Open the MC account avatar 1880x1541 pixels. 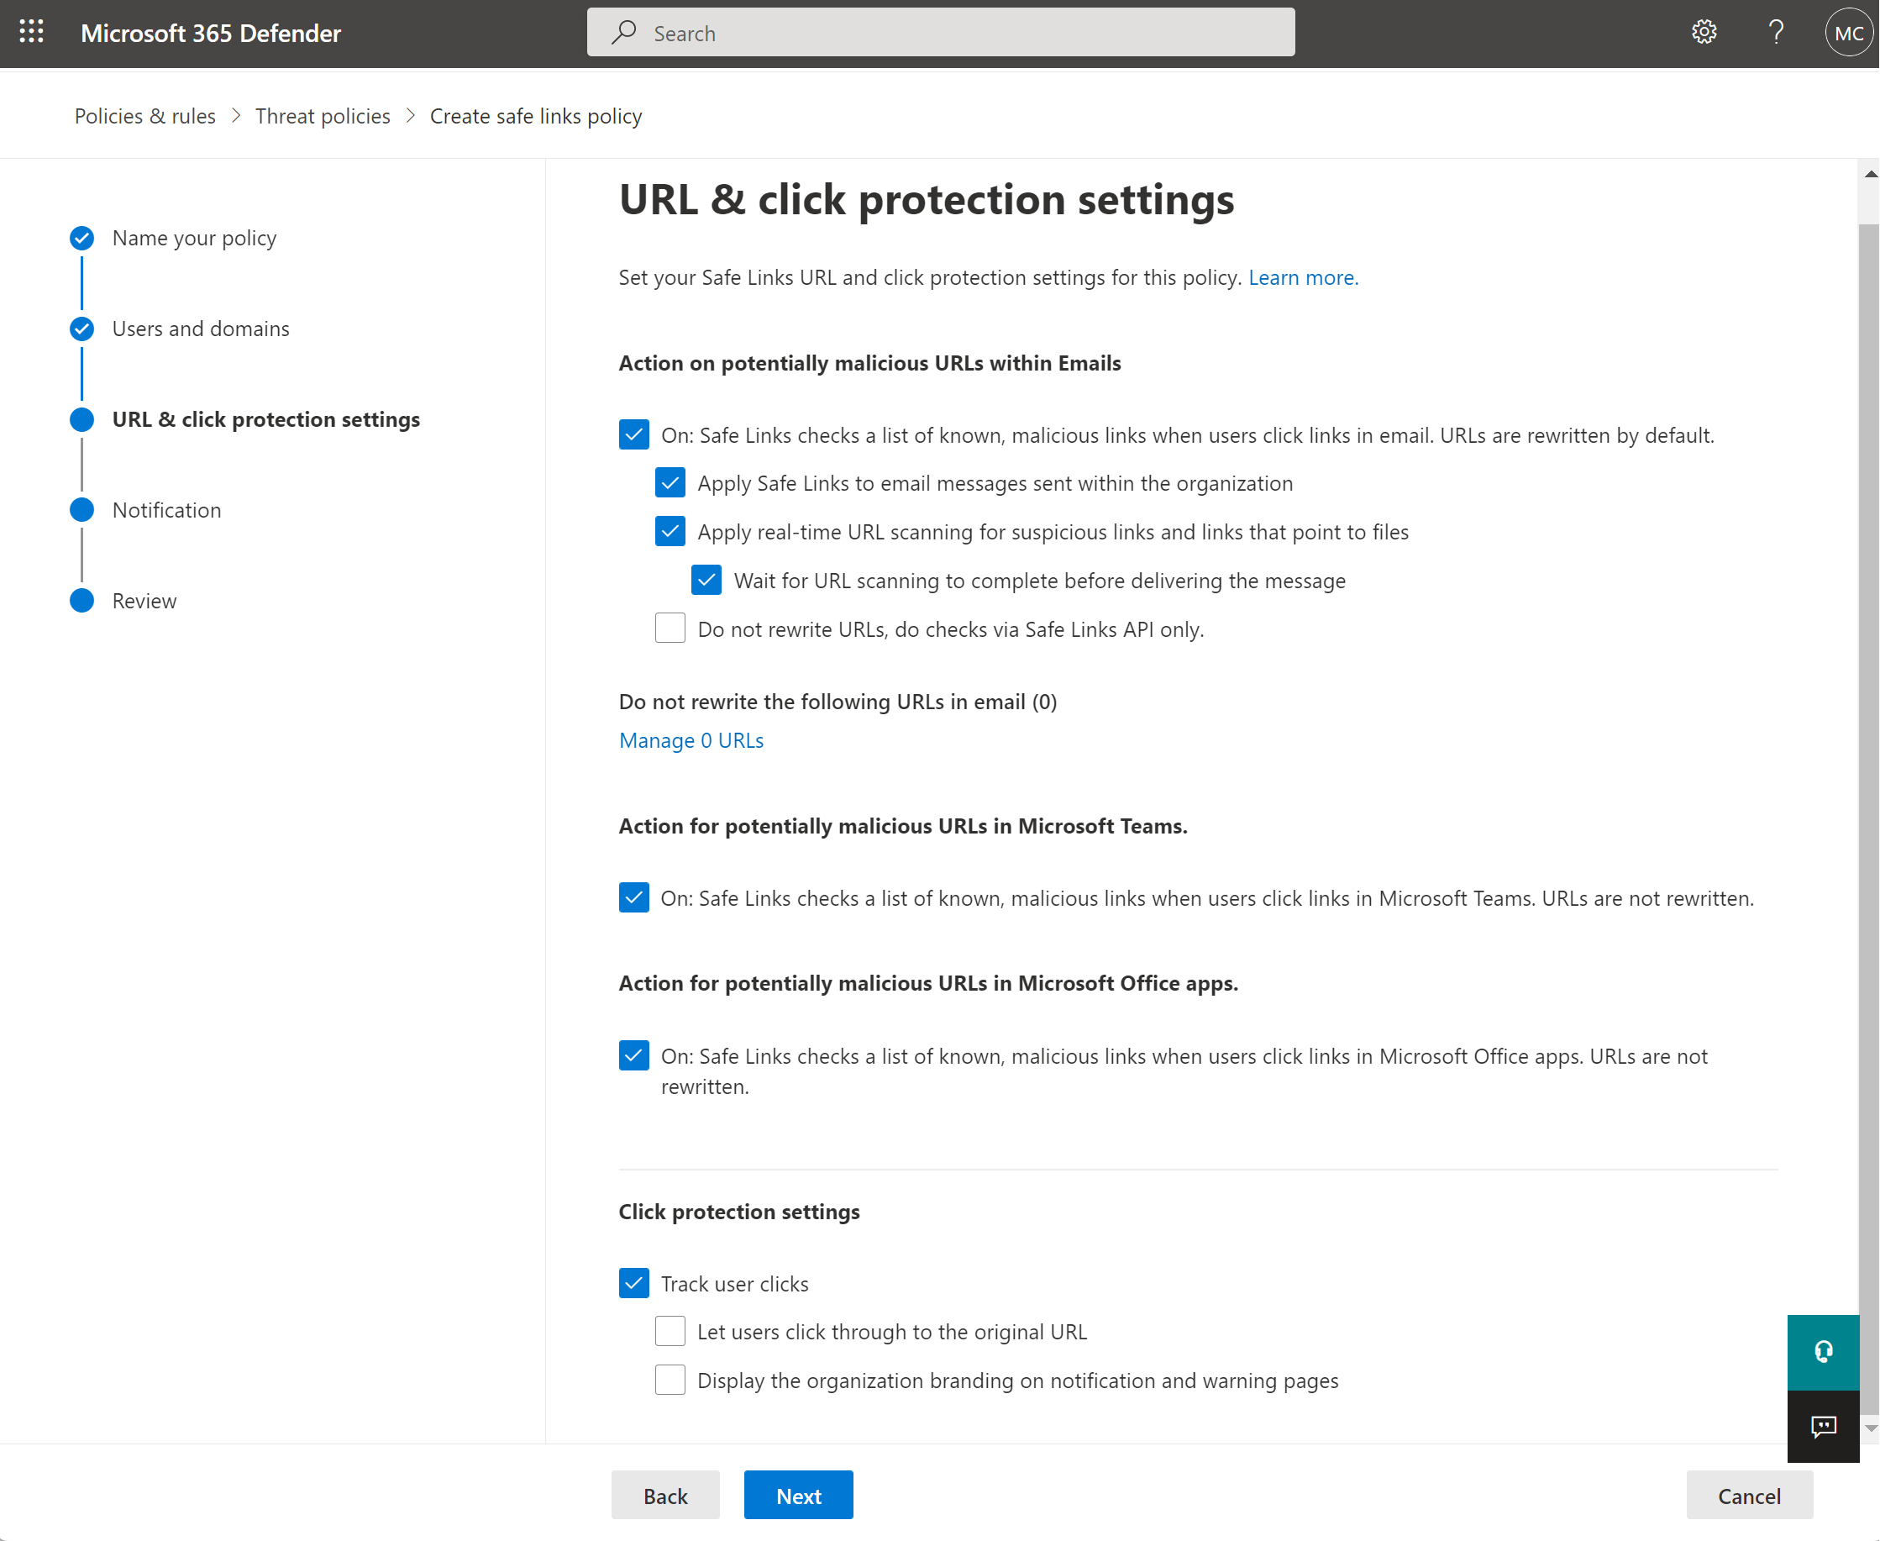pyautogui.click(x=1850, y=33)
